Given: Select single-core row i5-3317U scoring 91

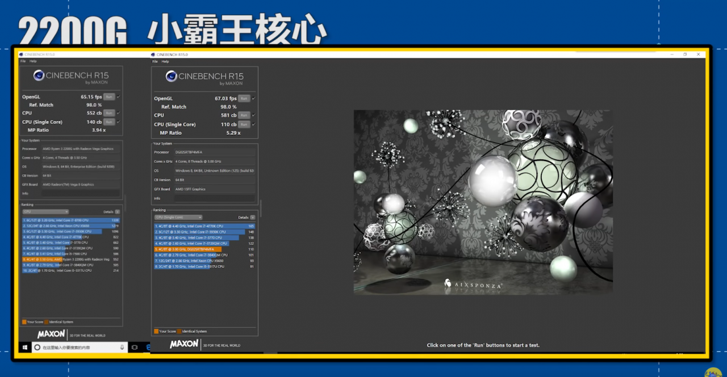Looking at the screenshot, I should 205,266.
